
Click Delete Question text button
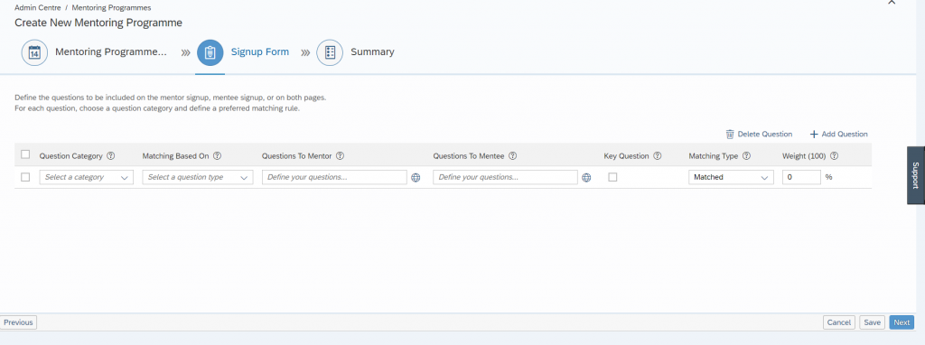pos(764,134)
